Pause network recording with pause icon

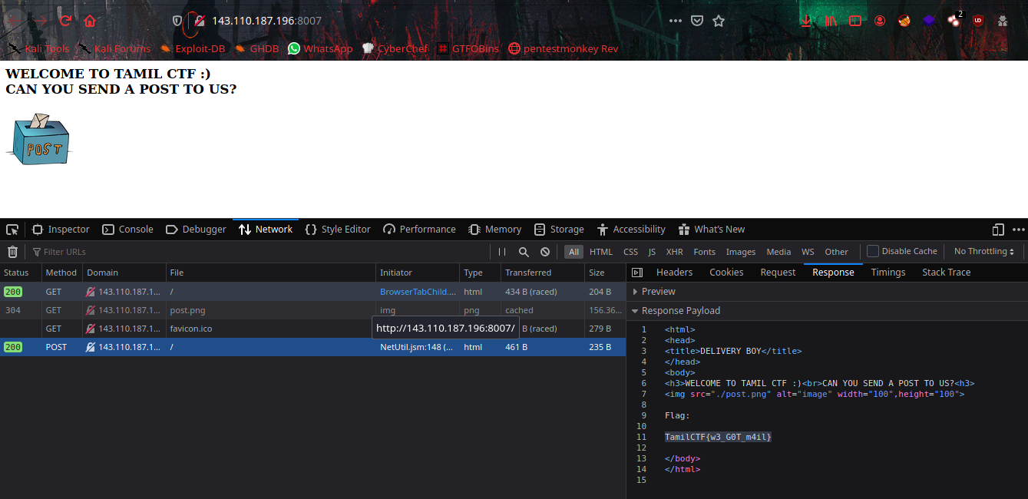[x=502, y=252]
